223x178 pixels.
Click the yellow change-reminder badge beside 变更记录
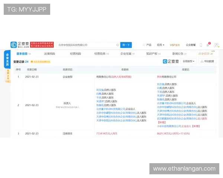pos(41,62)
